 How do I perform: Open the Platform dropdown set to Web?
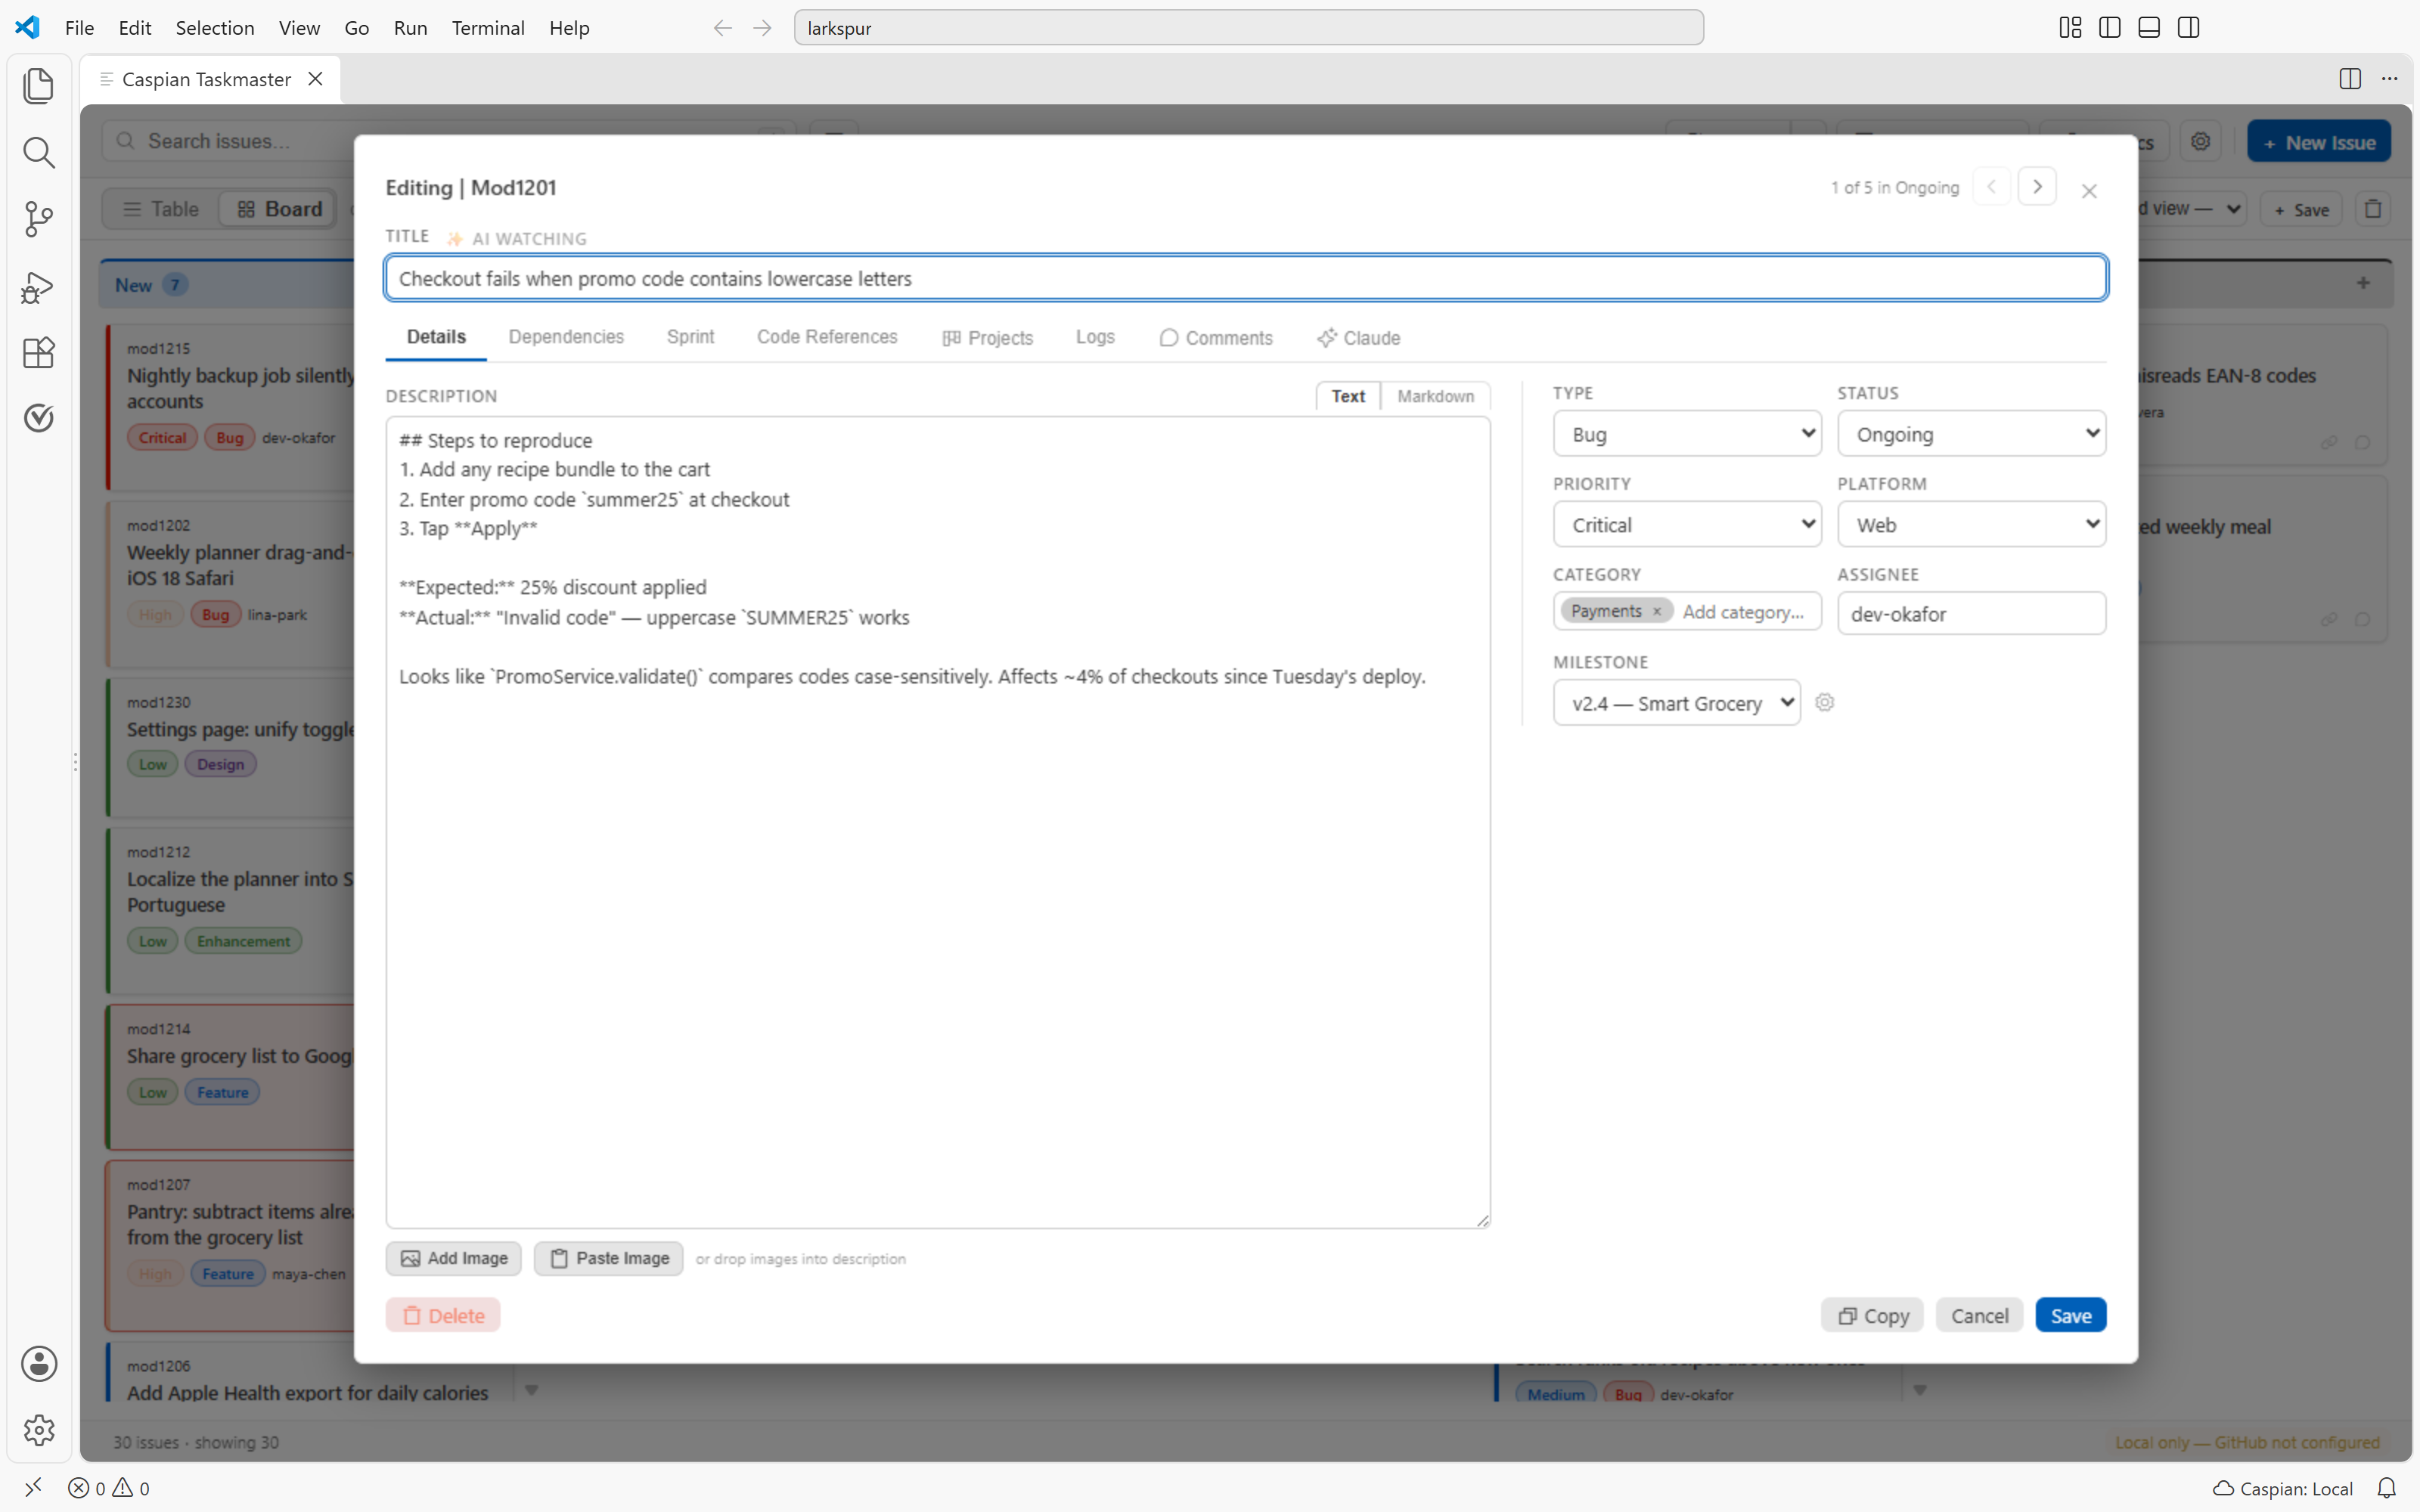pyautogui.click(x=1971, y=525)
